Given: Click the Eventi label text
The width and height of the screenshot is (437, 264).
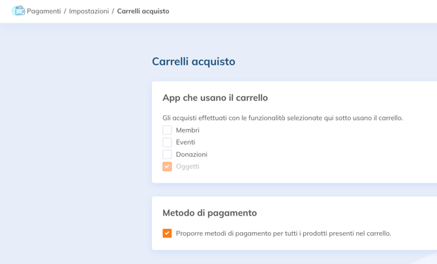Looking at the screenshot, I should pyautogui.click(x=185, y=142).
